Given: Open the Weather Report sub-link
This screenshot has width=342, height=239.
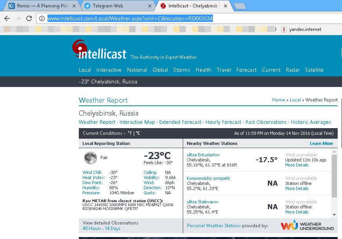Looking at the screenshot, I should 97,122.
